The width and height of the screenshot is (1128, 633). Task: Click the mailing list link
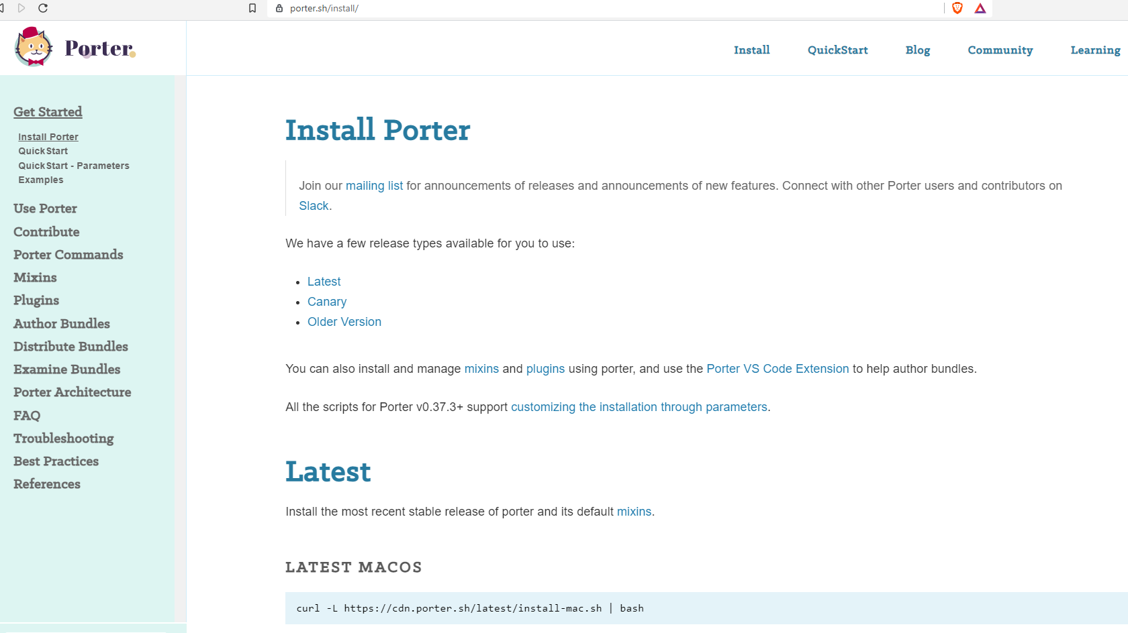point(374,186)
